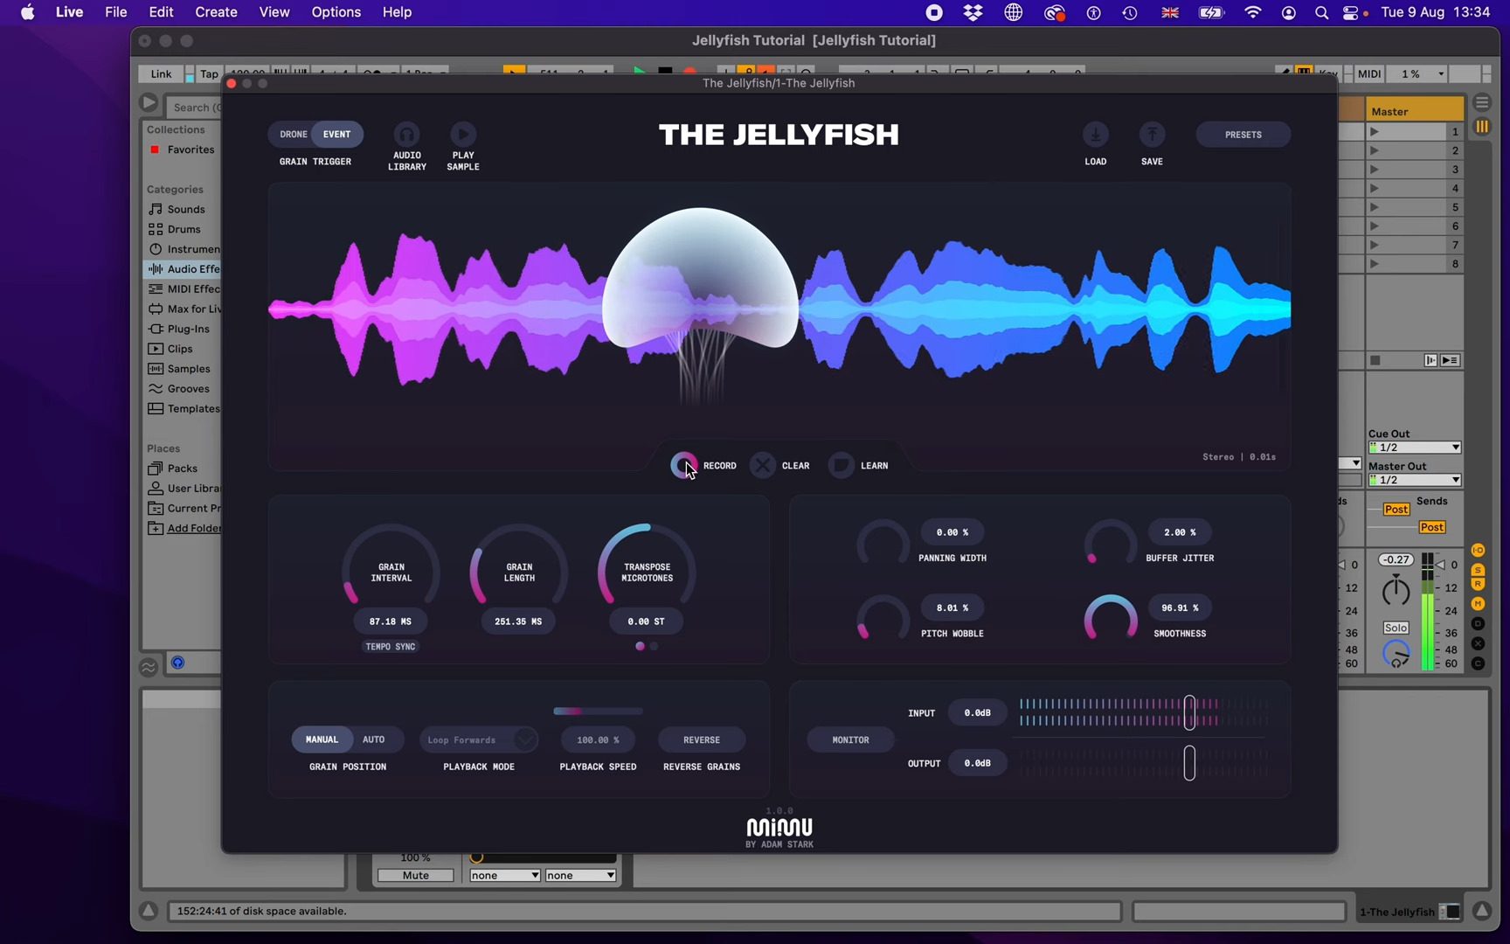Click the Panning Width knob
The image size is (1510, 944).
tap(883, 544)
